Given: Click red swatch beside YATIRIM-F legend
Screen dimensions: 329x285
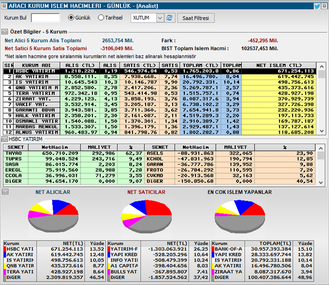Looking at the screenshot, I should tap(109, 249).
